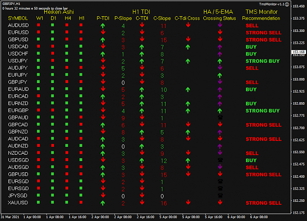Select the XAUUSD symbol label

pyautogui.click(x=18, y=203)
